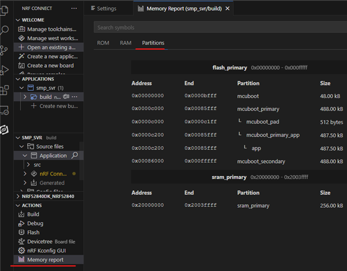Viewport: 347px width, 271px height.
Task: Expand the src folder
Action: click(x=28, y=165)
